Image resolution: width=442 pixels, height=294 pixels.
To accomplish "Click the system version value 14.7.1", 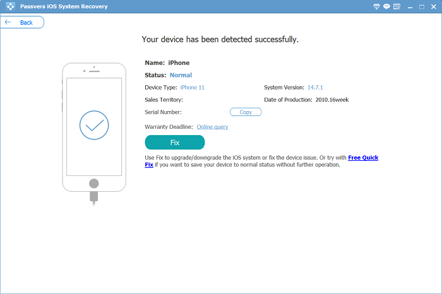I will click(x=315, y=87).
